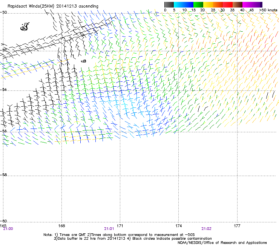Click the brown 35-40 knots legend segment
The image size is (279, 245).
(x=238, y=5)
